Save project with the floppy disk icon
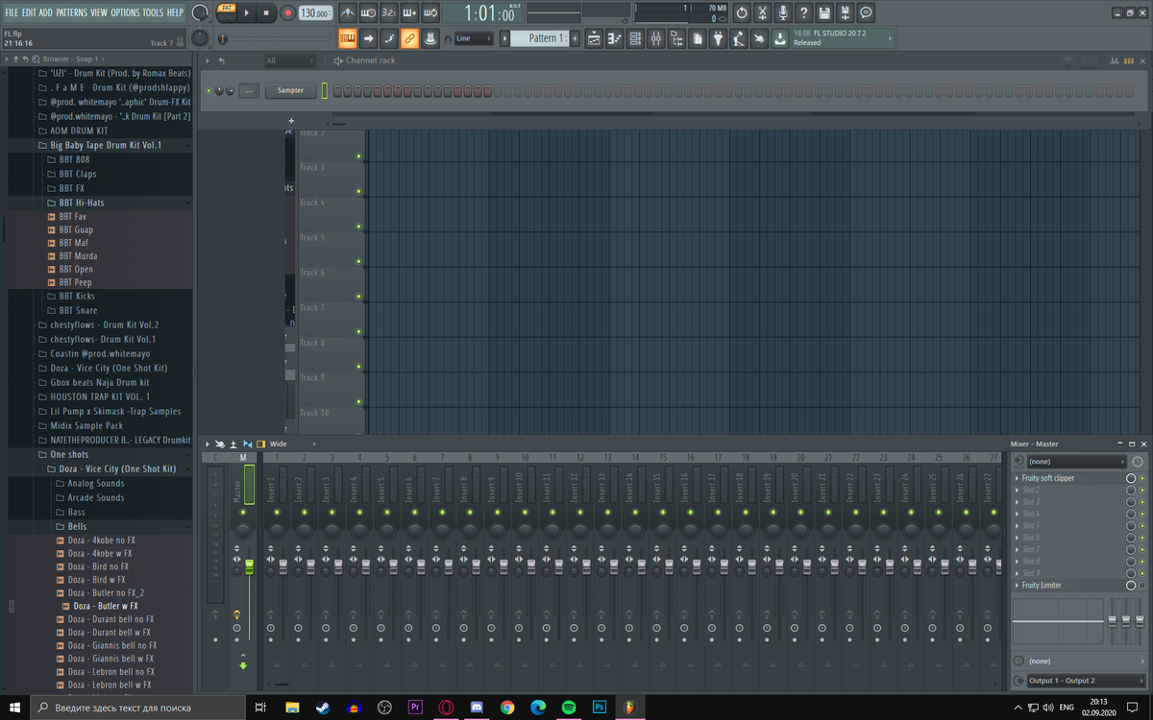 824,12
